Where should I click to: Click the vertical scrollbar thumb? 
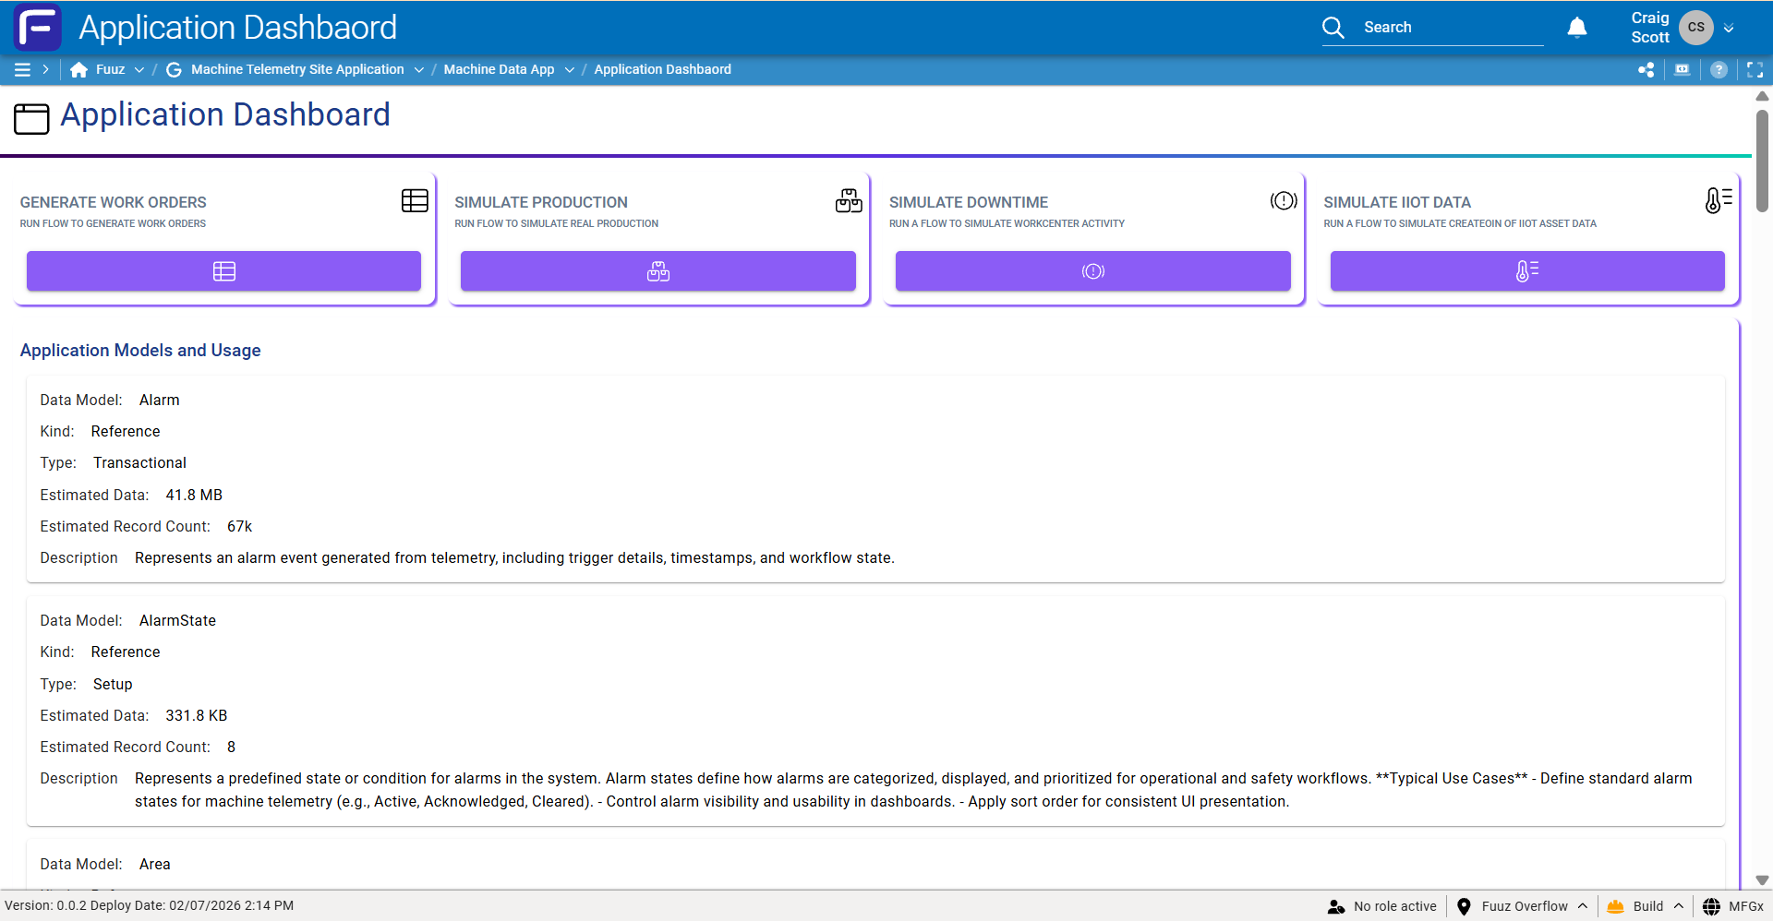(1762, 161)
